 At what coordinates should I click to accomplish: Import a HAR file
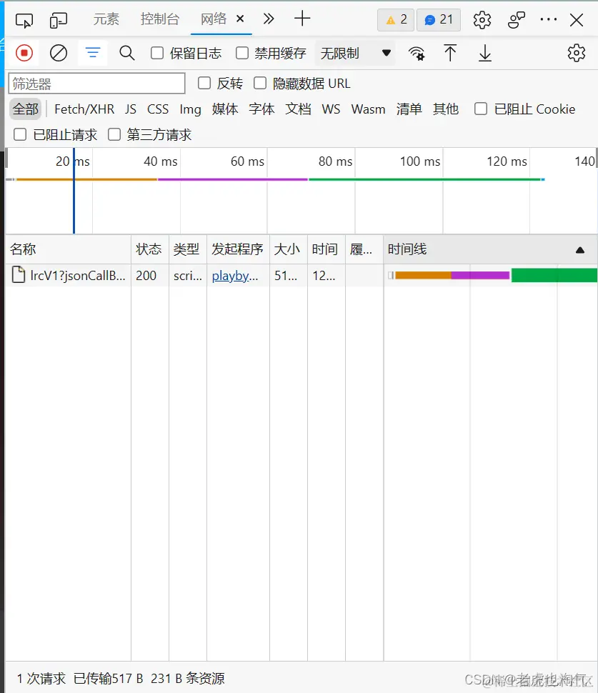[450, 52]
